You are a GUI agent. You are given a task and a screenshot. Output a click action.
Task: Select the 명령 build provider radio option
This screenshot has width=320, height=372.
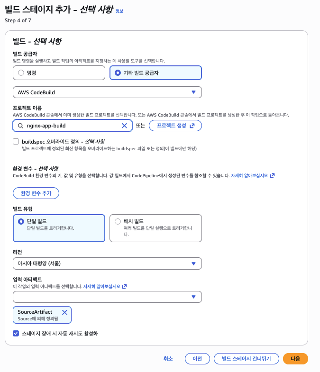20,73
